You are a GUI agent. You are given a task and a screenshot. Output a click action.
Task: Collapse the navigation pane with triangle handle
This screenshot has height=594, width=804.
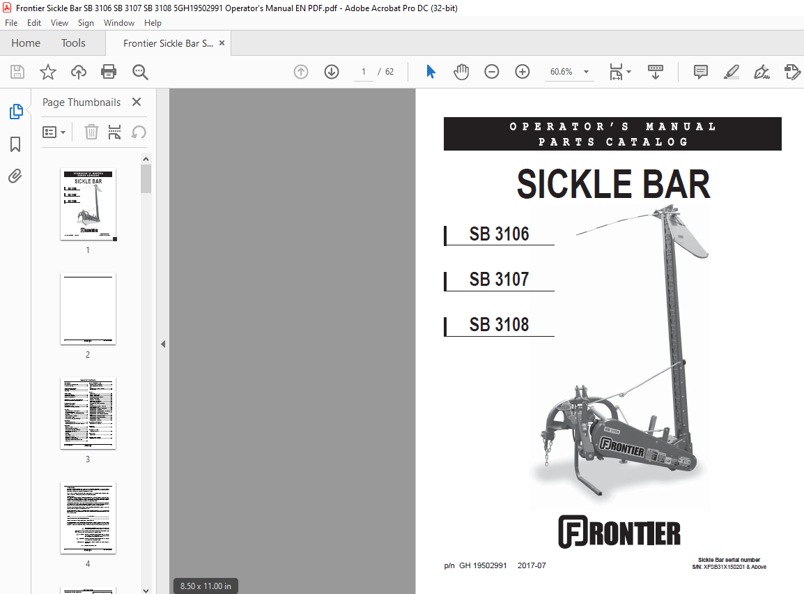(x=163, y=344)
